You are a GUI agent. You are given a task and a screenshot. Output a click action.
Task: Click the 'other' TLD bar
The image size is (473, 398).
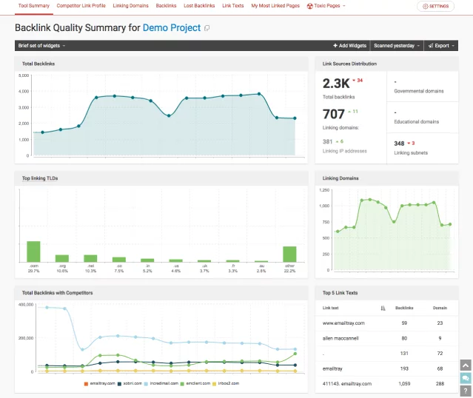coord(289,254)
